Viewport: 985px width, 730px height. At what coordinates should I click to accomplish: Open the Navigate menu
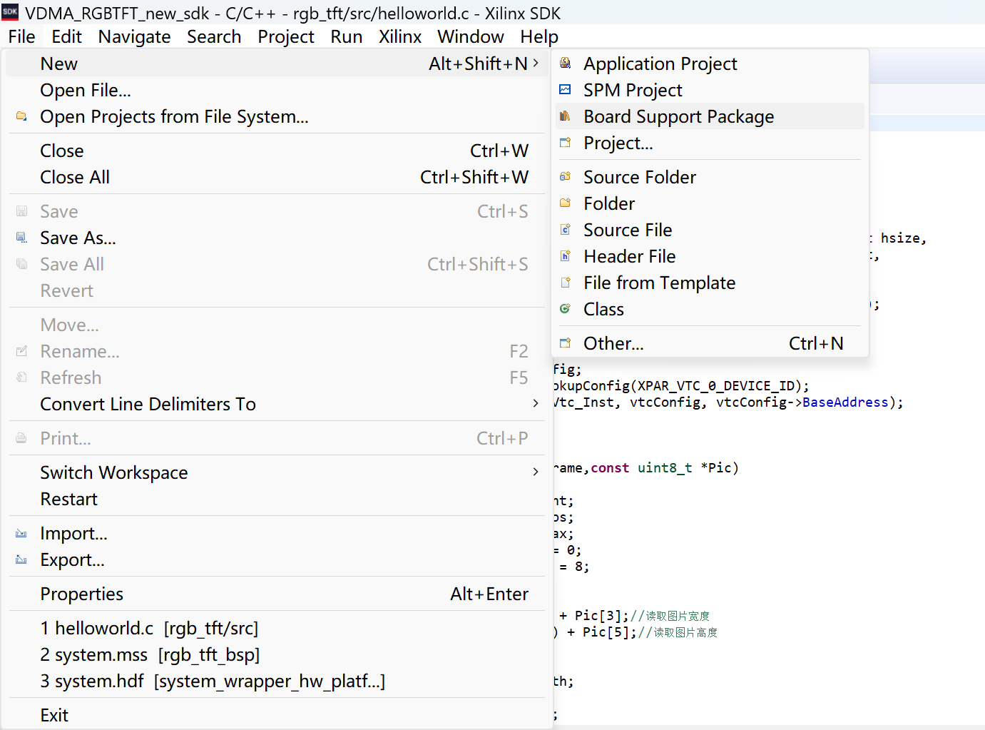coord(134,37)
